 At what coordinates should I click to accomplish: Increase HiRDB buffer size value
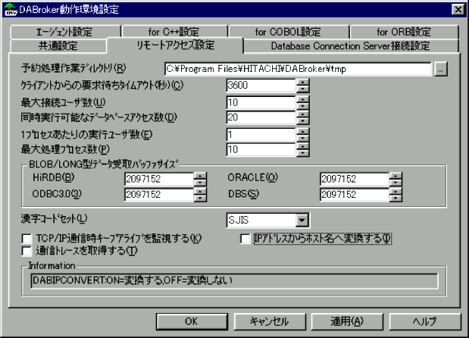coord(200,176)
